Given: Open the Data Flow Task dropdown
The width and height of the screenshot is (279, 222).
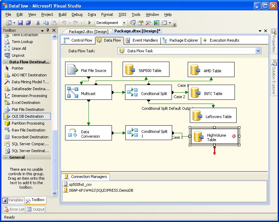Looking at the screenshot, I should [258, 51].
